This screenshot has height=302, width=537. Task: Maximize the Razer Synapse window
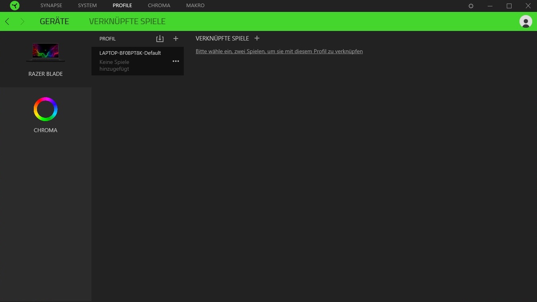tap(509, 6)
